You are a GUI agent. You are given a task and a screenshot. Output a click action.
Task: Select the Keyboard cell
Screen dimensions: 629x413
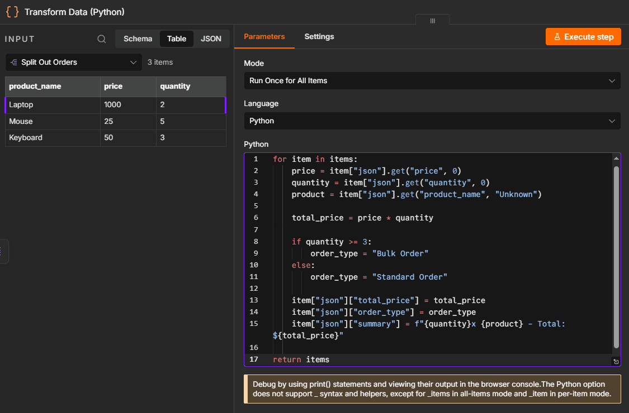click(53, 138)
